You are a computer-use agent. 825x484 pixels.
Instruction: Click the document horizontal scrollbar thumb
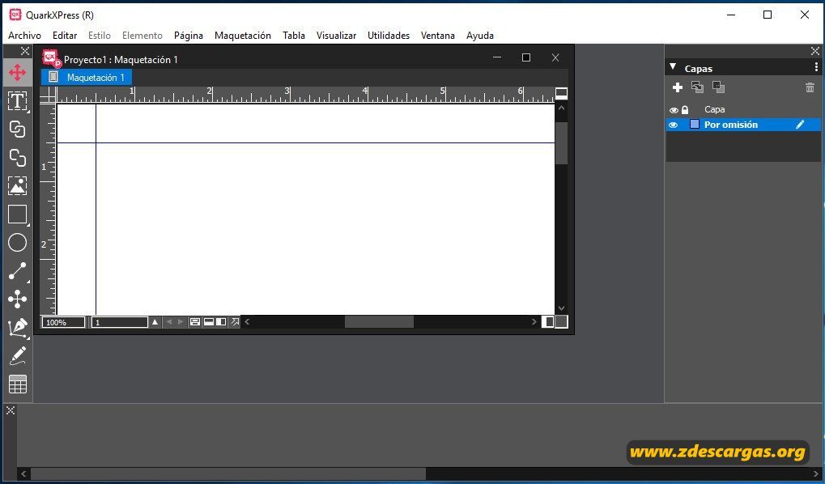click(x=380, y=322)
